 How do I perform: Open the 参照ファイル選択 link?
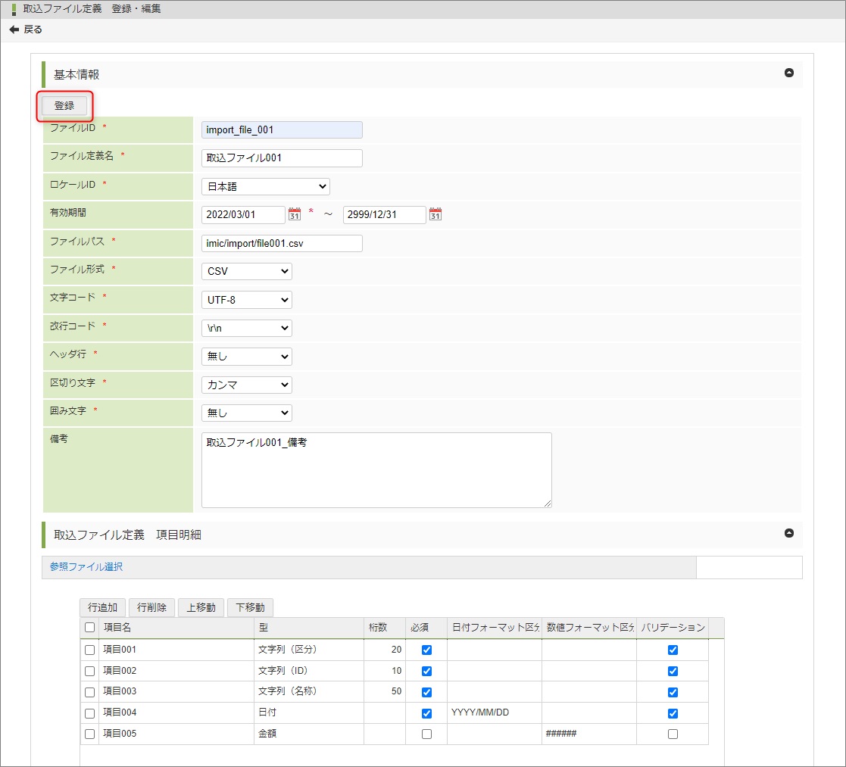86,566
